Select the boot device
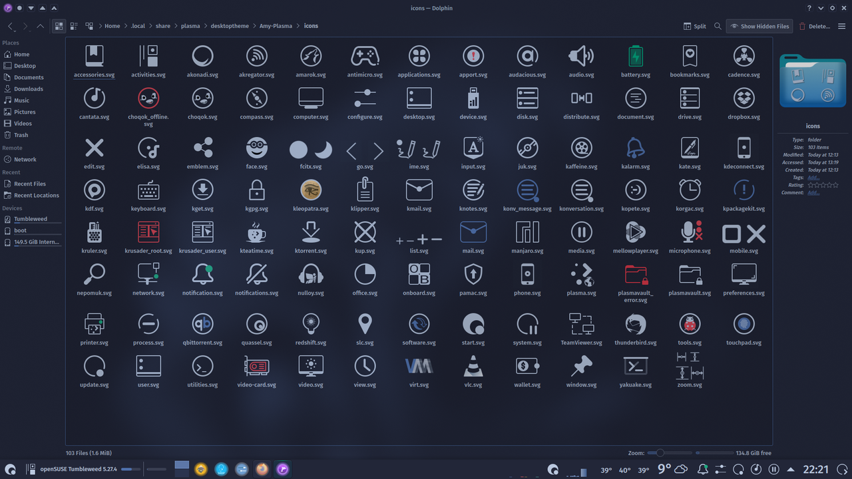The height and width of the screenshot is (479, 852). pos(33,230)
